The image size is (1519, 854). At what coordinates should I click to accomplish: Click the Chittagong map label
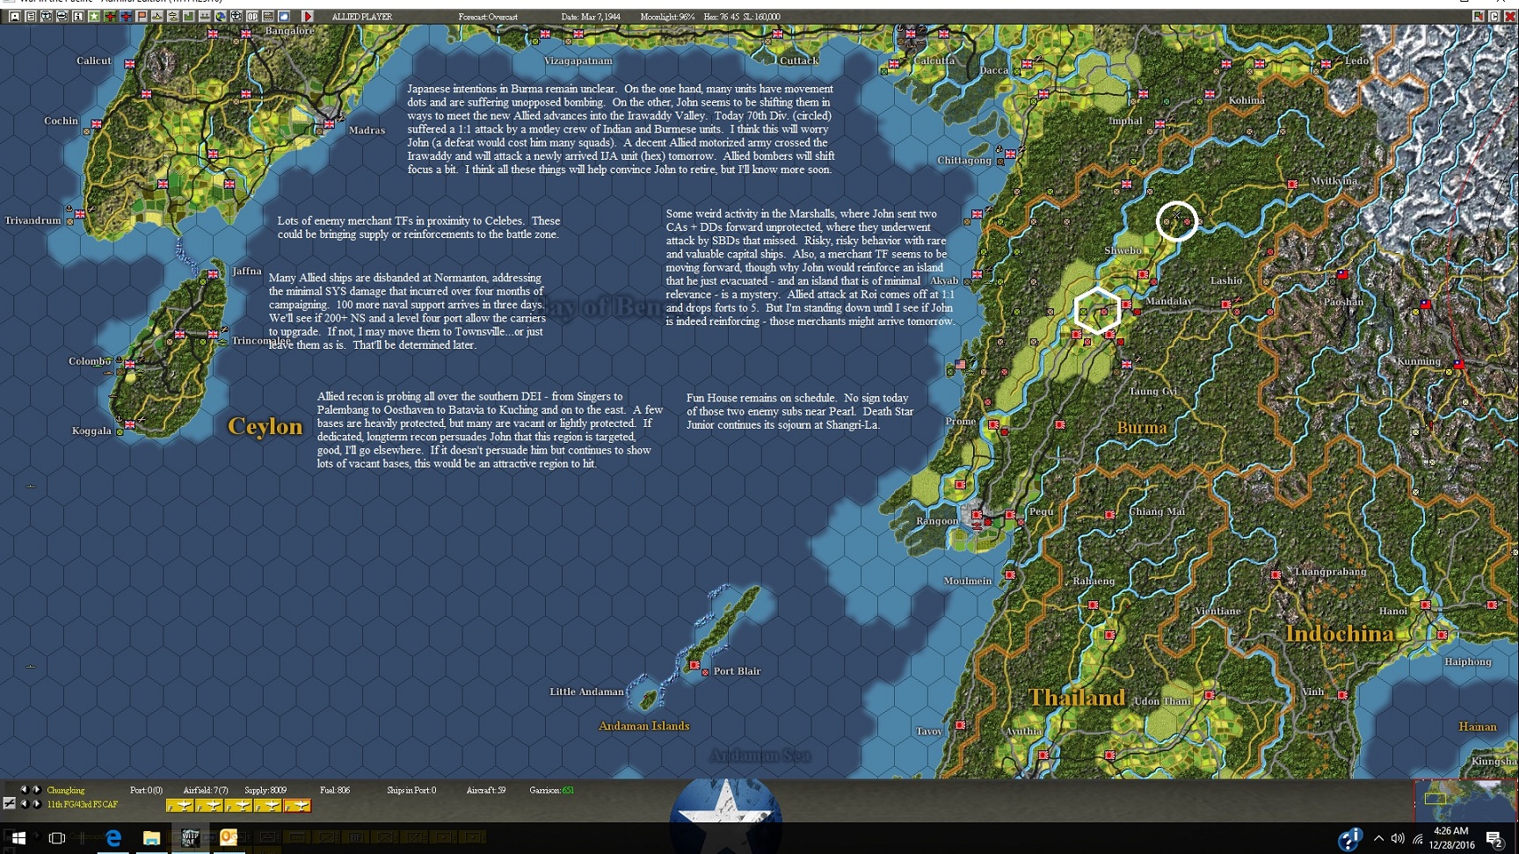[x=964, y=161]
